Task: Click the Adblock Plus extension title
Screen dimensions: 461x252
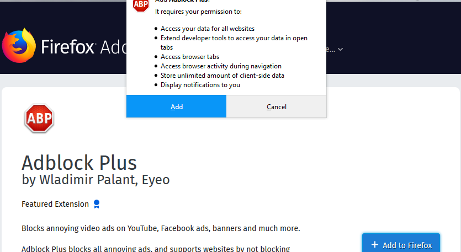Action: point(79,163)
